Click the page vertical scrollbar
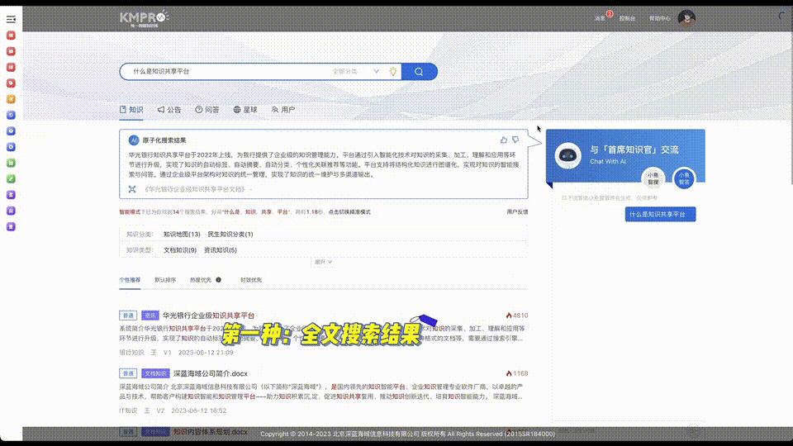The width and height of the screenshot is (793, 446). [x=791, y=109]
